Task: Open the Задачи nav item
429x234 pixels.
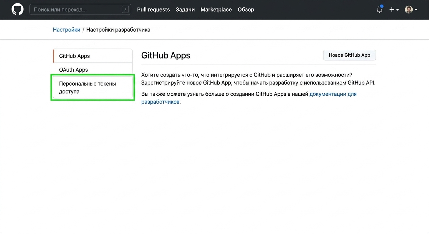Action: pos(185,9)
